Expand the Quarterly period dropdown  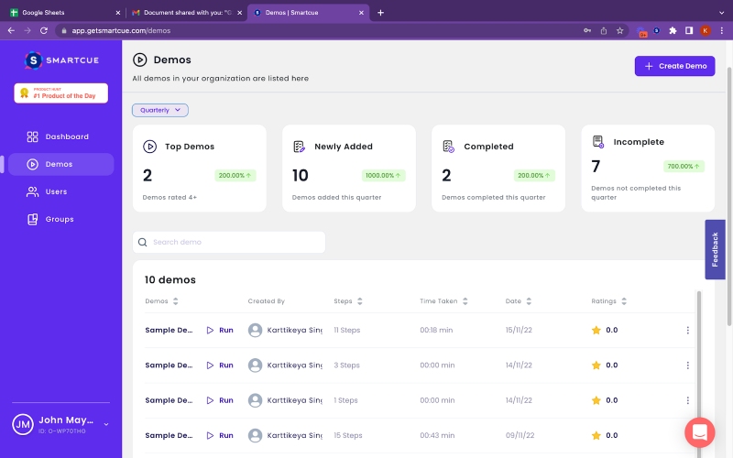coord(160,110)
